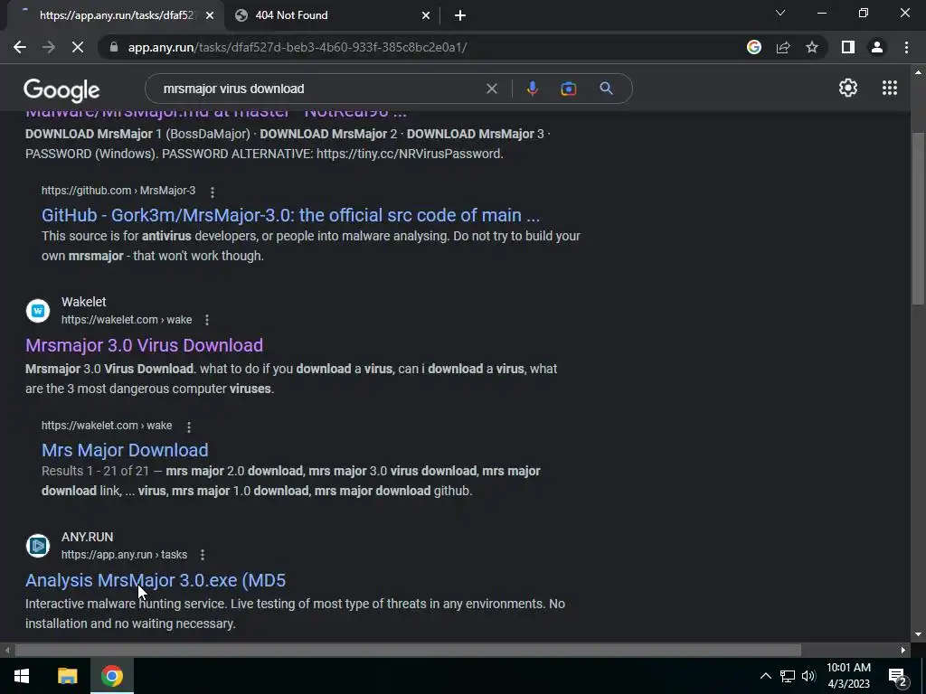The width and height of the screenshot is (926, 694).
Task: Start voice search with microphone icon
Action: [x=532, y=89]
